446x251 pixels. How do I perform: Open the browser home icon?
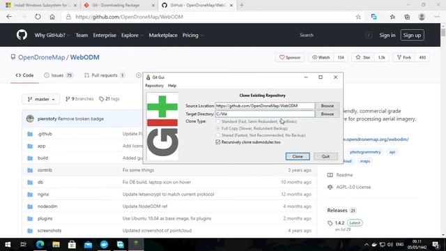(52, 17)
